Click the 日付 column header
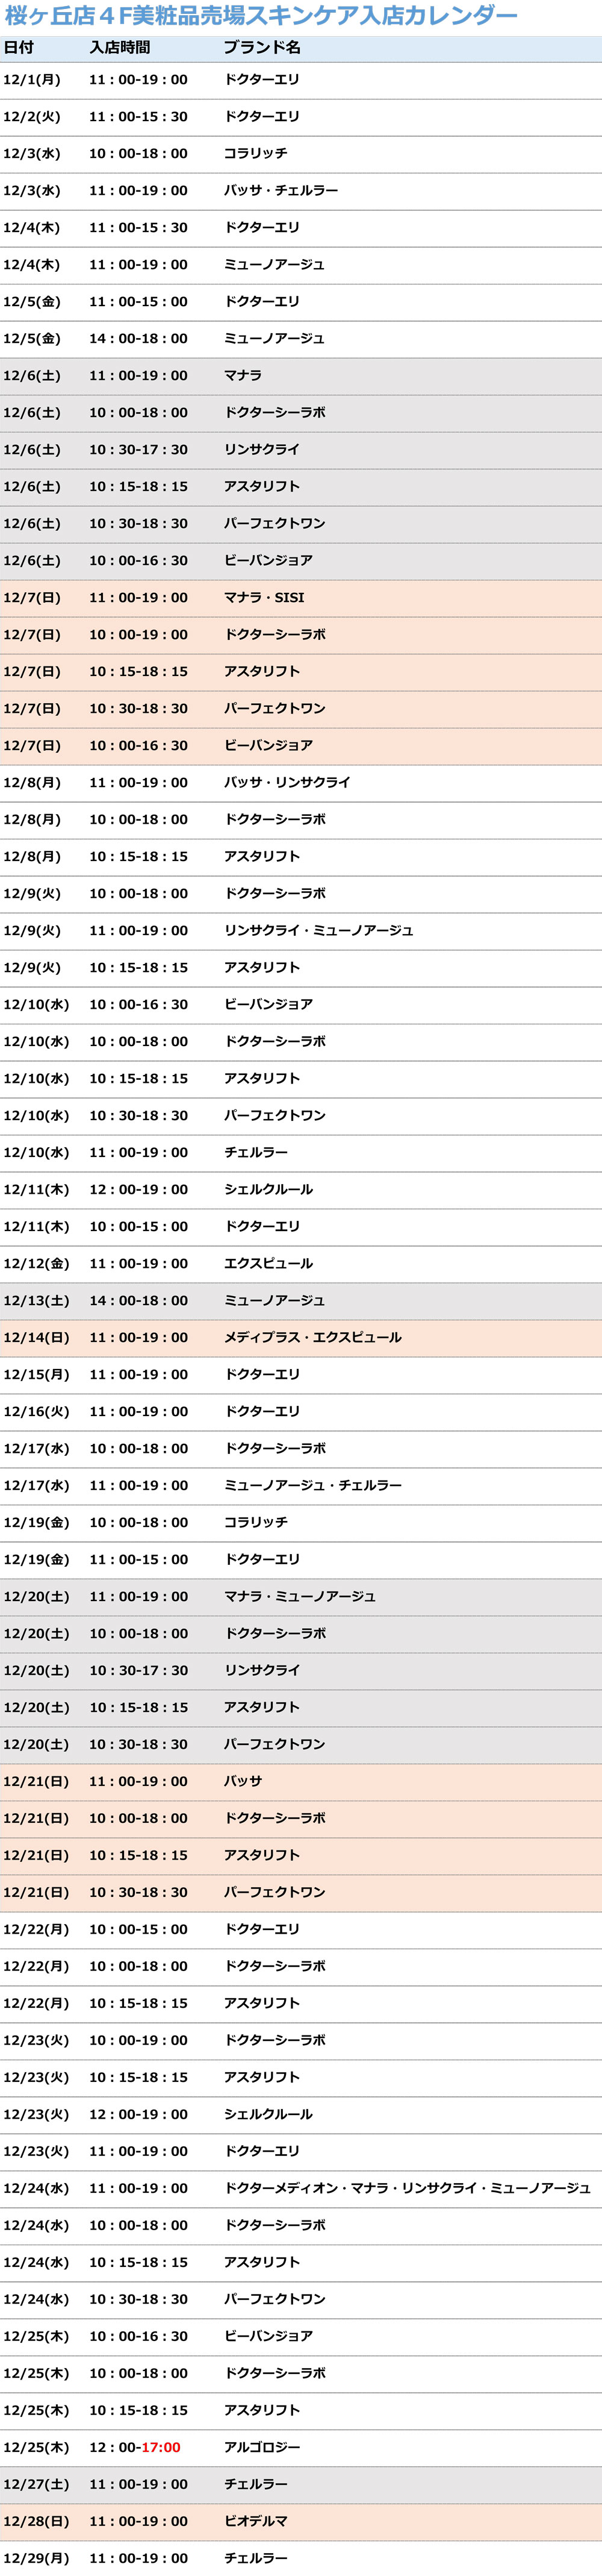This screenshot has width=602, height=2576. pyautogui.click(x=19, y=48)
